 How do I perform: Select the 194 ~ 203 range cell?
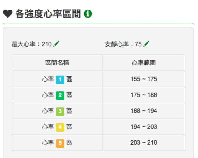(x=144, y=127)
